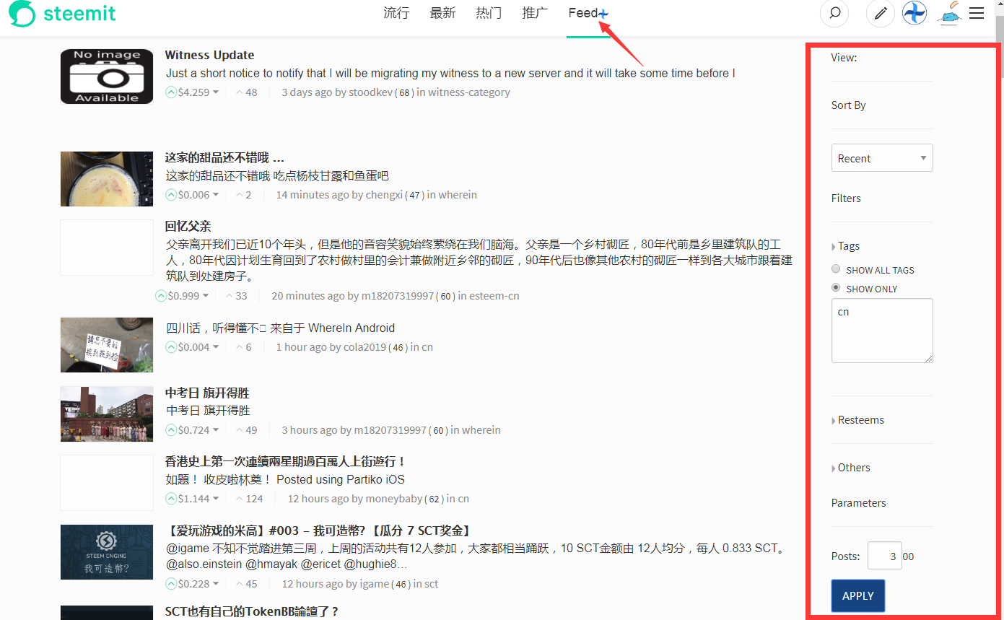1004x620 pixels.
Task: Collapse the Tags filter section
Action: [846, 246]
